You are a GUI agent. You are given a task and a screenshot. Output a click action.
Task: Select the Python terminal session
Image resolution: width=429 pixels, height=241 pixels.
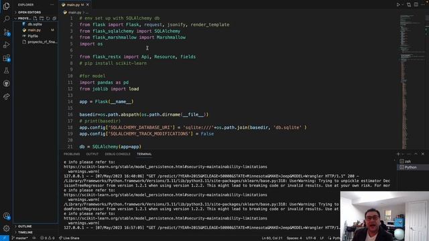click(x=410, y=167)
